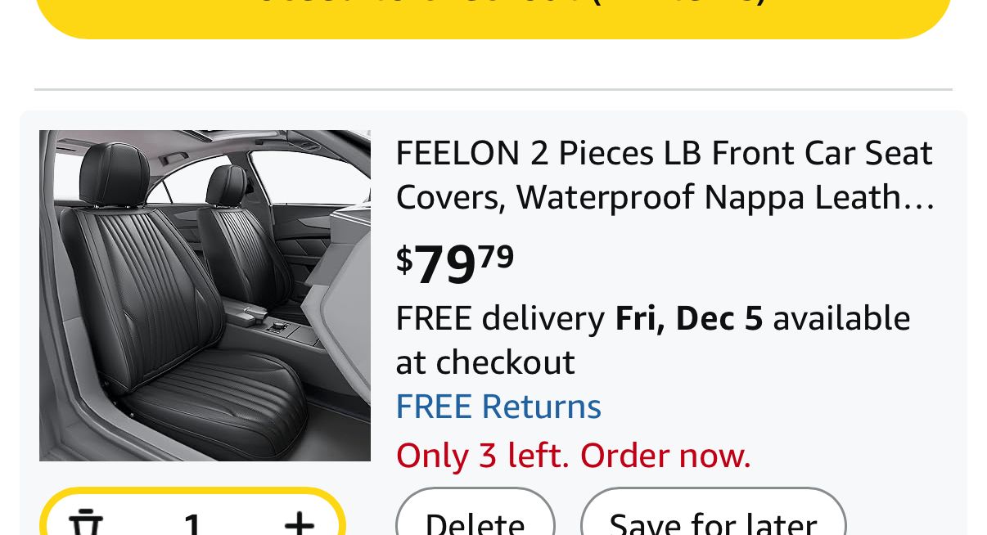Image resolution: width=987 pixels, height=535 pixels.
Task: Tap the 'at checkout' delivery text
Action: [485, 362]
